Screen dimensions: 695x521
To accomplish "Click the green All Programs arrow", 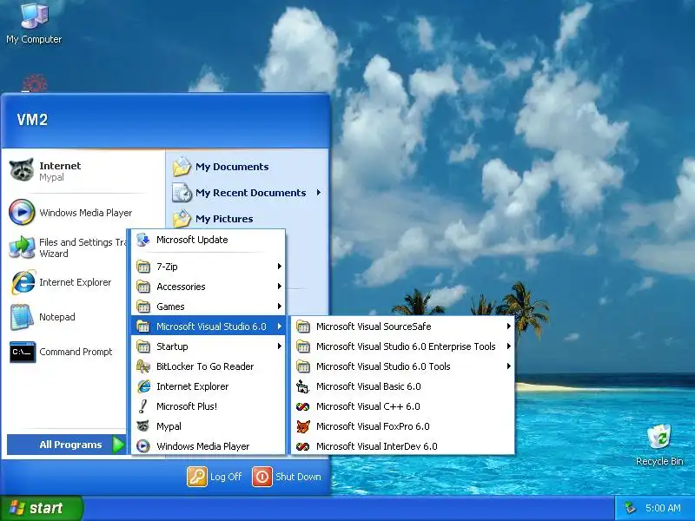I will pyautogui.click(x=118, y=445).
